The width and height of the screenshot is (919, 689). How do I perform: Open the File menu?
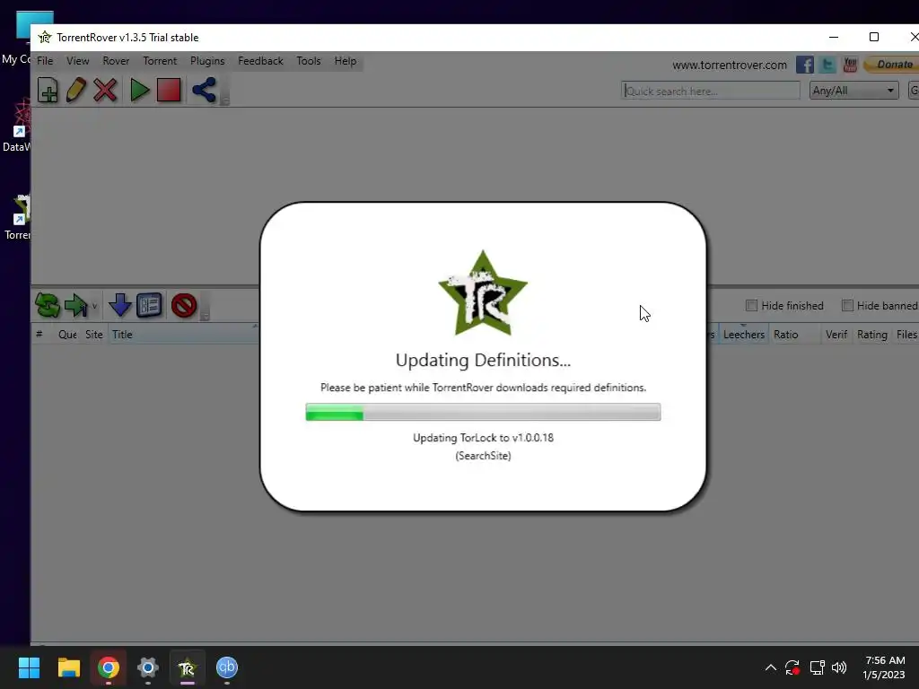pos(45,61)
